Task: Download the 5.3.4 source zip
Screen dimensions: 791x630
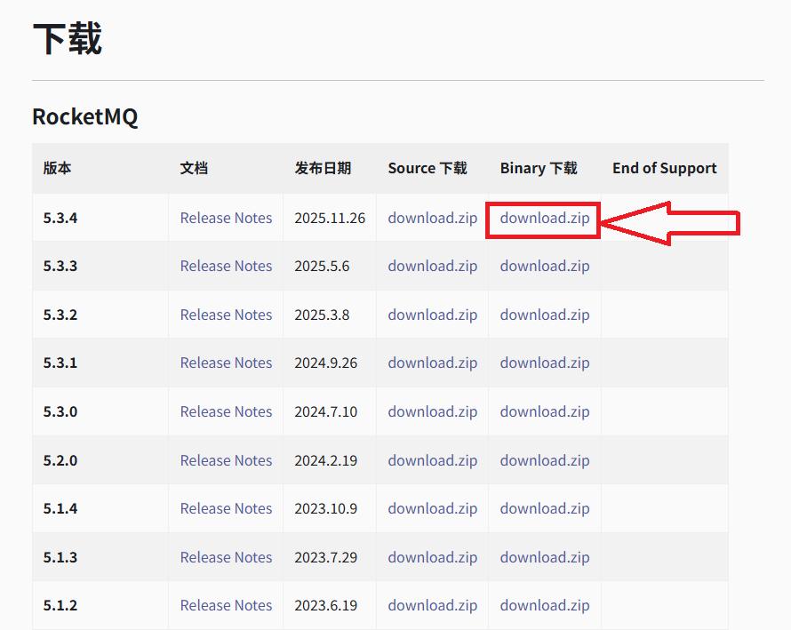Action: pyautogui.click(x=432, y=219)
